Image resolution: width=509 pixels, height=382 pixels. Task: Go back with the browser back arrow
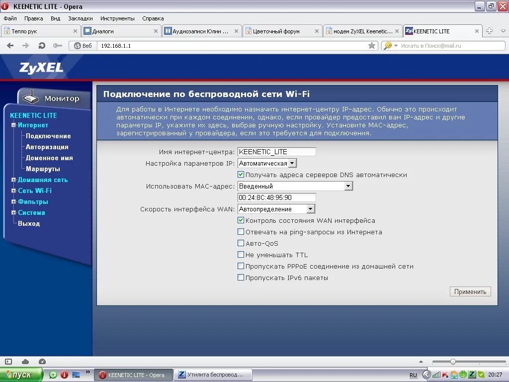(10, 46)
